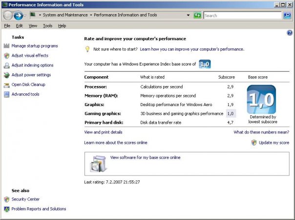Click the blue Help question mark icon
Screen dimensions: 295x220
click(x=290, y=33)
